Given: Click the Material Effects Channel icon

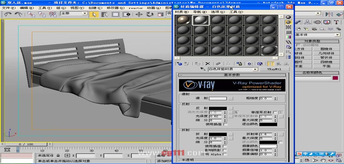Looking at the screenshot, I should click(249, 64).
